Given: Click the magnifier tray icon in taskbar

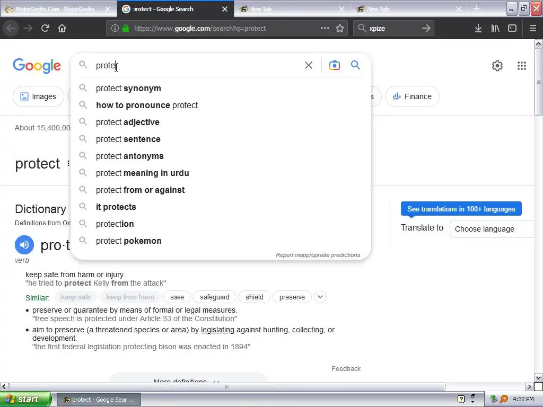Looking at the screenshot, I should [504, 399].
